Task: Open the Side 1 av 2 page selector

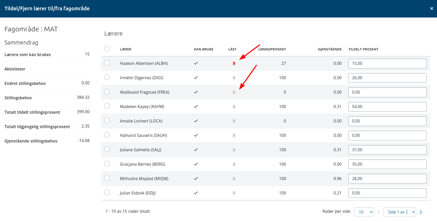Action: [400, 212]
